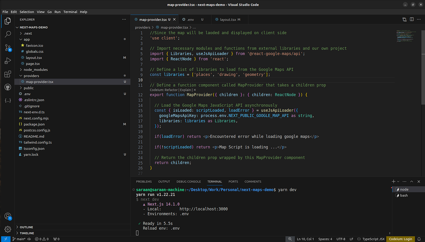Screen dimensions: 425x242
Task: Split the editor to the right
Action: [x=412, y=19]
